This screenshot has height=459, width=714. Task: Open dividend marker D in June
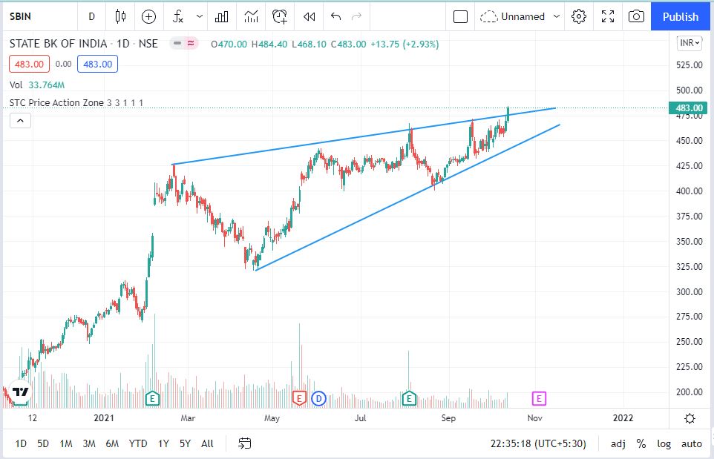pyautogui.click(x=318, y=399)
